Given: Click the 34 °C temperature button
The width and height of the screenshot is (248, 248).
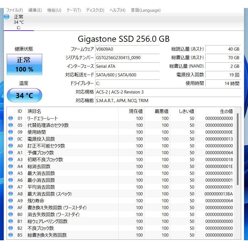Looking at the screenshot, I should pyautogui.click(x=24, y=95).
